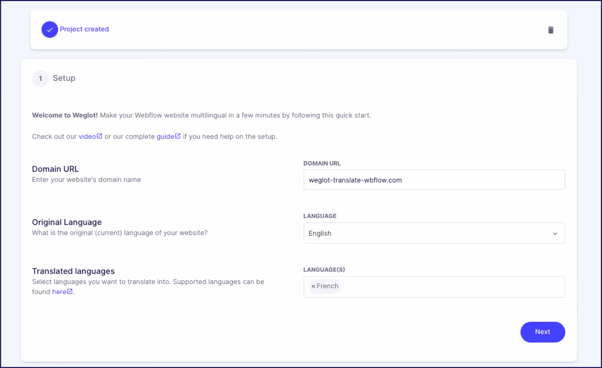Click the 'Setup' step heading text
This screenshot has height=368, width=602.
[x=64, y=78]
